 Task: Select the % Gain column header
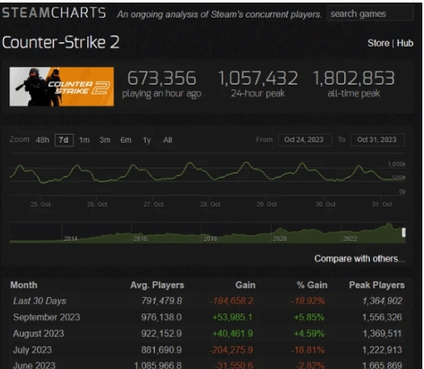click(312, 285)
